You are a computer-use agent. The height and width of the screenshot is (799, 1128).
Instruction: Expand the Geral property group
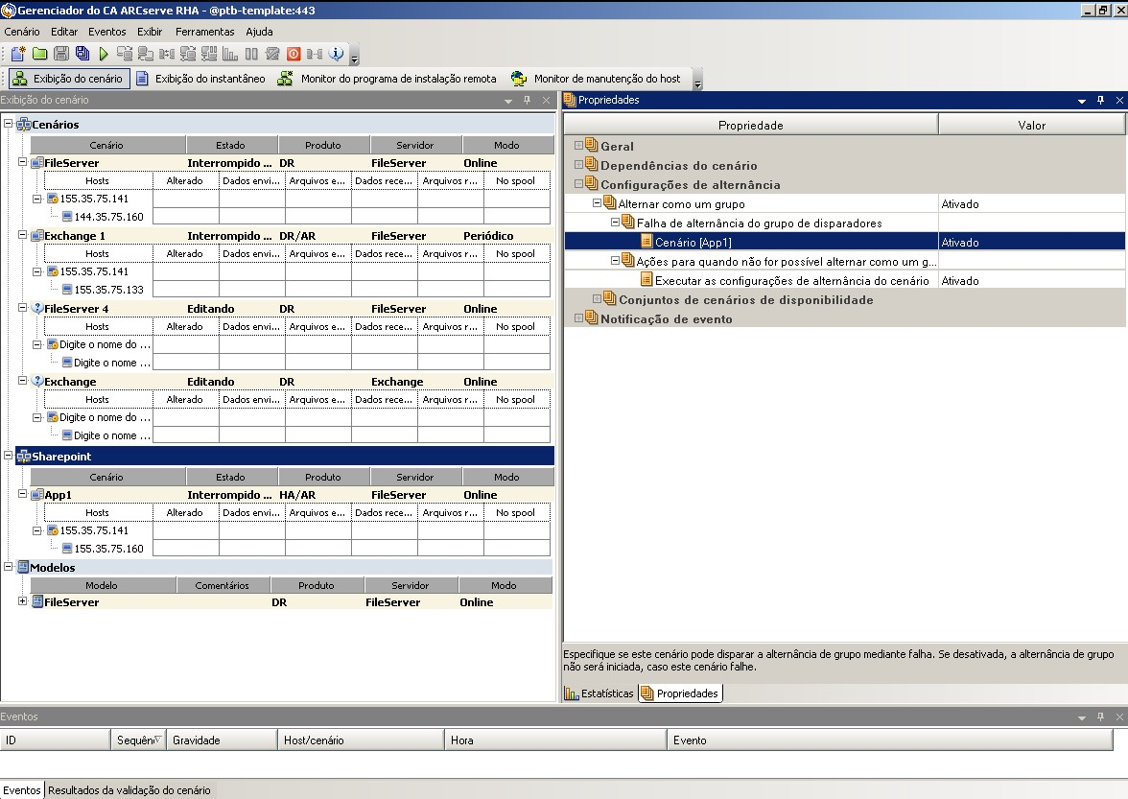578,146
